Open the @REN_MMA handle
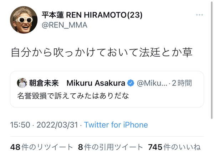The width and height of the screenshot is (214, 156). click(65, 25)
